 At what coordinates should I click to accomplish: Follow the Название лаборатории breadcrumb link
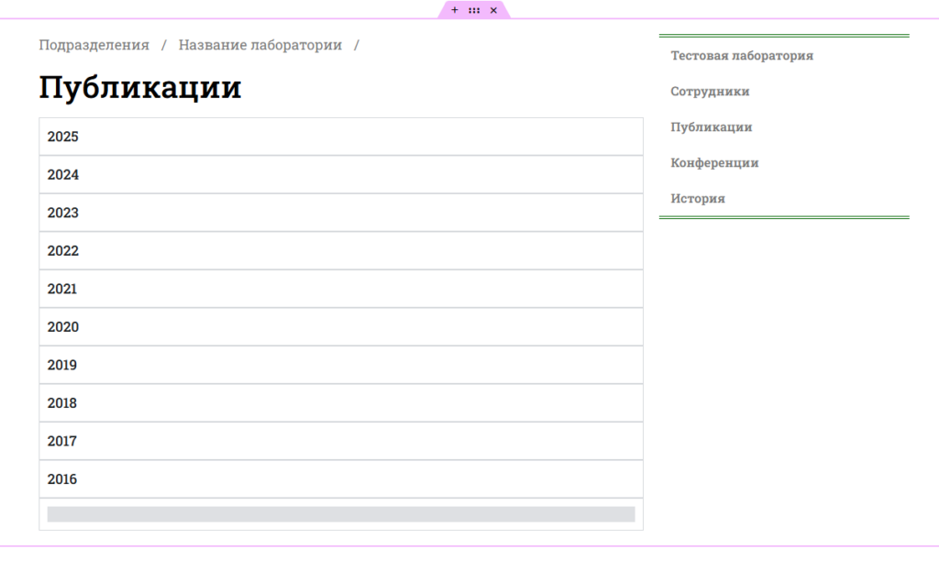point(260,45)
